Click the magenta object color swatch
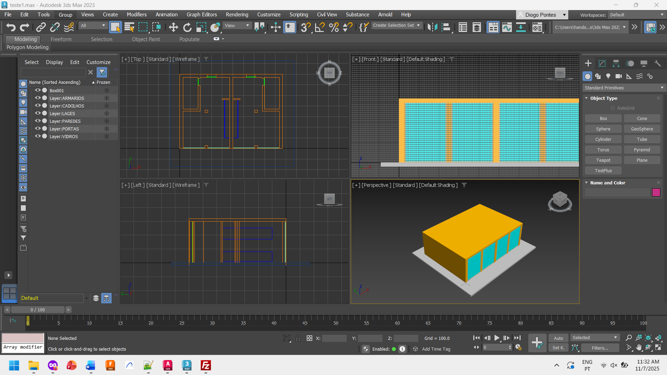The width and height of the screenshot is (667, 375). (x=656, y=192)
